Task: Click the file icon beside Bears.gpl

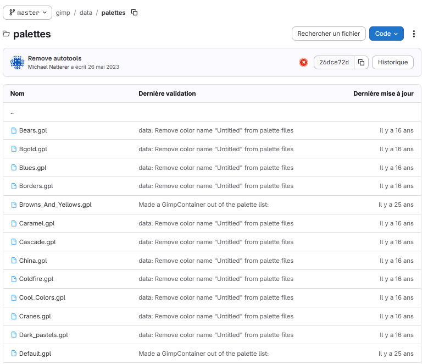Action: (x=14, y=130)
